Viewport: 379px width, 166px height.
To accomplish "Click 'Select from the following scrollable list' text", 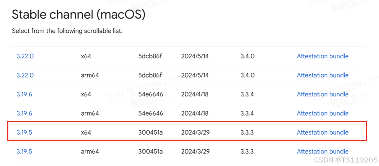I will pyautogui.click(x=67, y=31).
